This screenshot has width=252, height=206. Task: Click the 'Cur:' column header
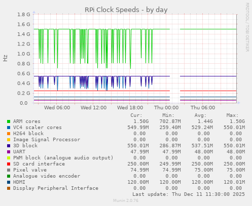pyautogui.click(x=136, y=115)
